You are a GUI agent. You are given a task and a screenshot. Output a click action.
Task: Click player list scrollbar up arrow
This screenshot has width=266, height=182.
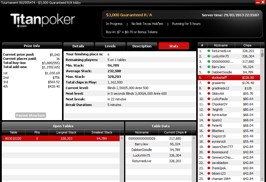pos(262,50)
